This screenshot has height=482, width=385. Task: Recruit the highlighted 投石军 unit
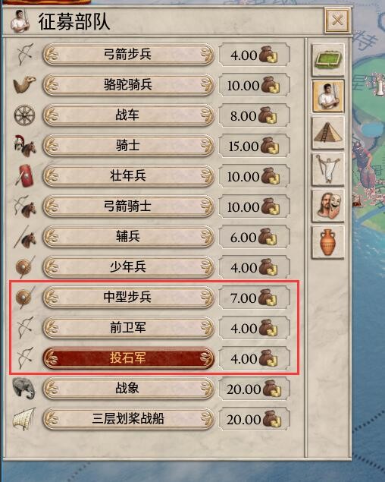pyautogui.click(x=128, y=358)
